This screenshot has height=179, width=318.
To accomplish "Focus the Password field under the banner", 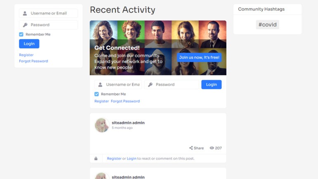I will point(171,85).
